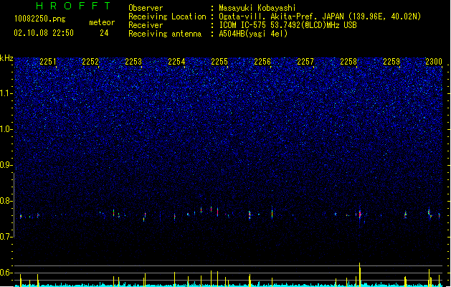The height and width of the screenshot is (287, 451).
Task: Click the 2251 time marker
Action: 48,62
